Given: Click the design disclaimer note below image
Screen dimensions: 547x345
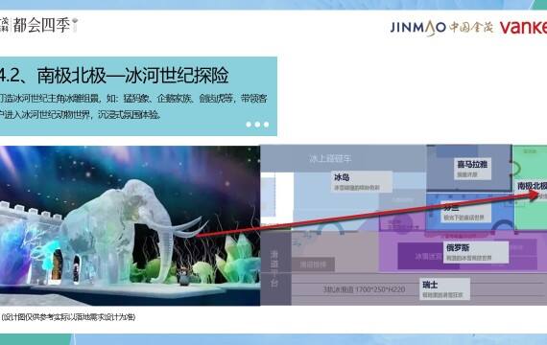Looking at the screenshot, I should [68, 317].
